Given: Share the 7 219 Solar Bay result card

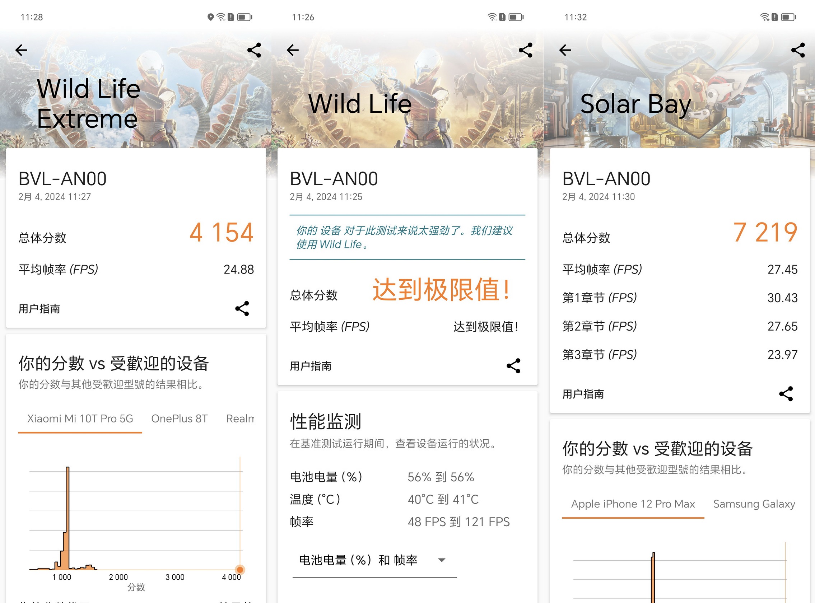Looking at the screenshot, I should pyautogui.click(x=786, y=394).
